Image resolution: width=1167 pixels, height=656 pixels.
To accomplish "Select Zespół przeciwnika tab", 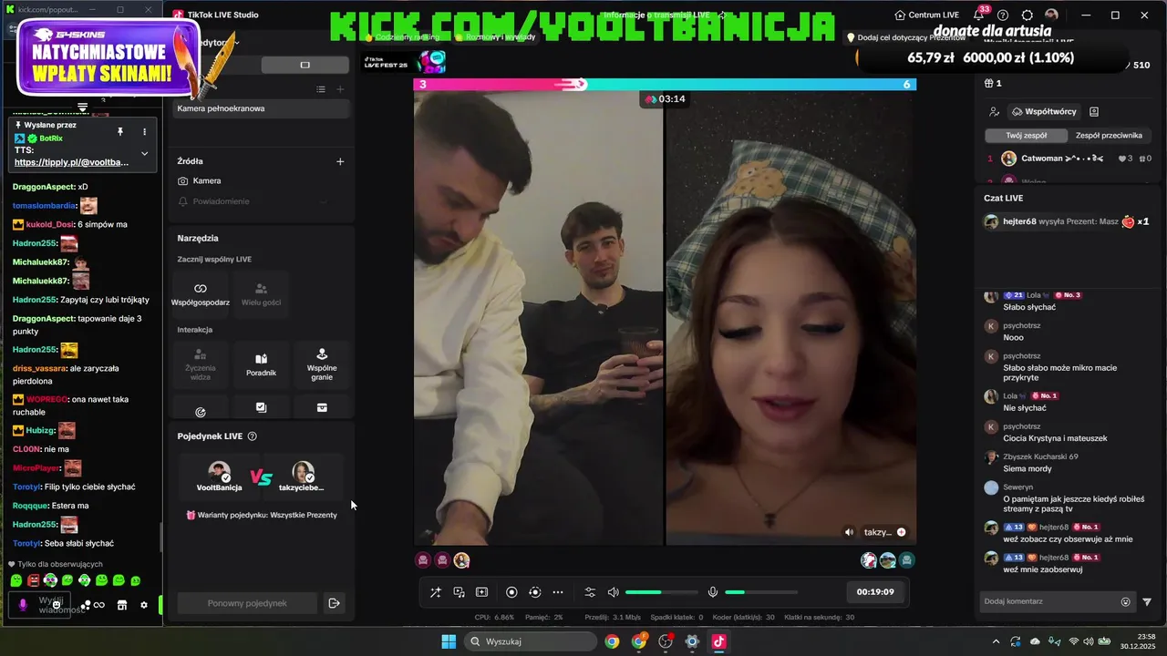I will click(1109, 135).
